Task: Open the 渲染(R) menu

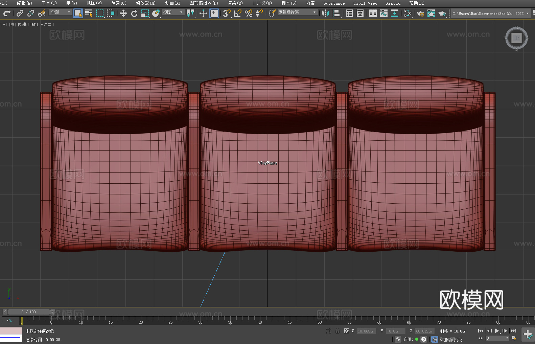Action: (235, 3)
